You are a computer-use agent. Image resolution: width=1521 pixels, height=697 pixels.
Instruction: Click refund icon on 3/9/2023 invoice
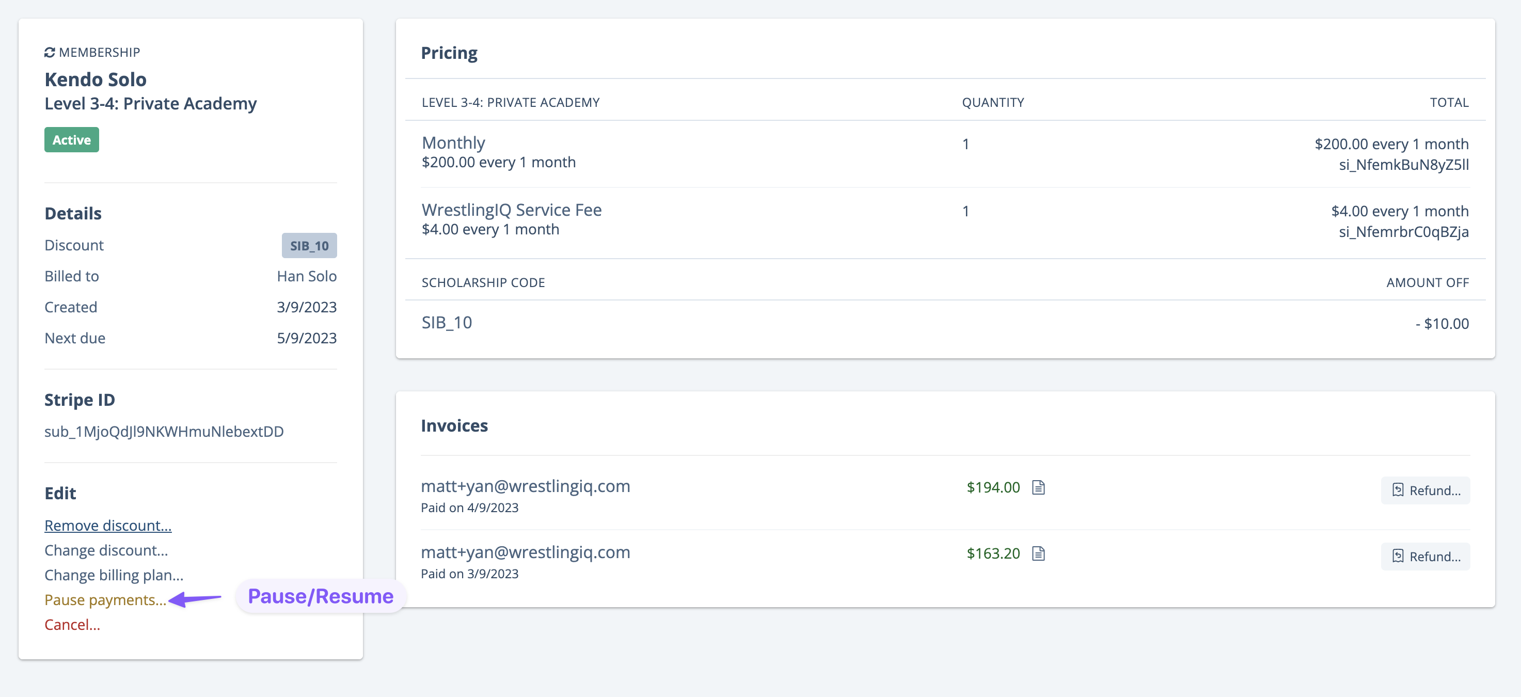pos(1398,557)
